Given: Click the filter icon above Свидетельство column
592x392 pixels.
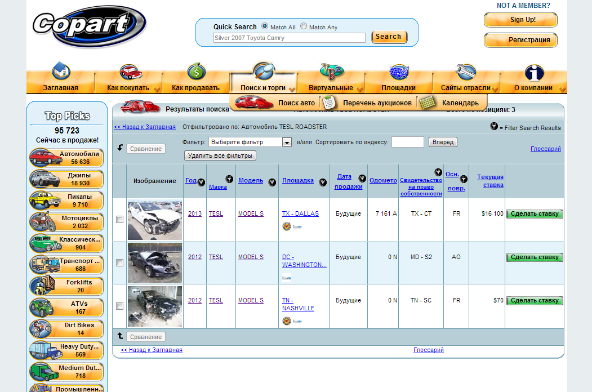Looking at the screenshot, I should tap(438, 172).
